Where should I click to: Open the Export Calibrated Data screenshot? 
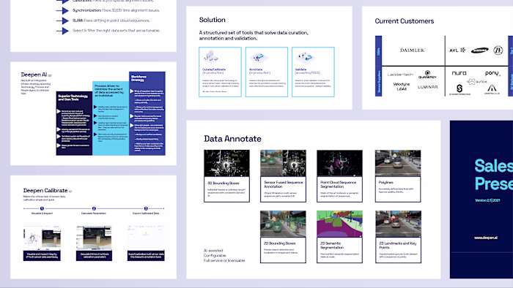[146, 238]
